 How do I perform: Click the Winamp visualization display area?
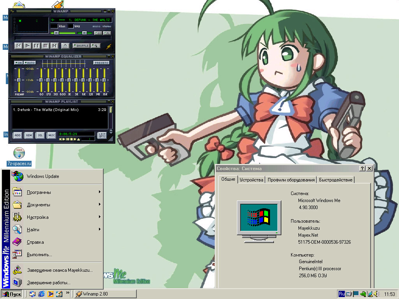pyautogui.click(x=31, y=25)
